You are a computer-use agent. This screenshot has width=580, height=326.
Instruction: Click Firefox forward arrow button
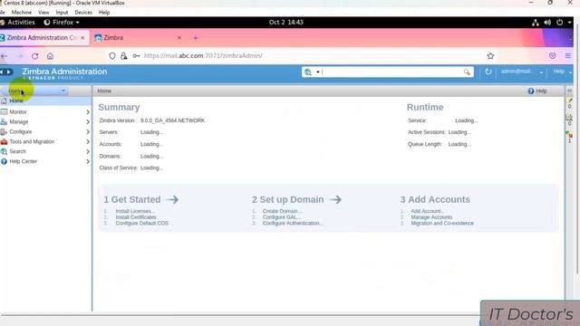[x=20, y=56]
